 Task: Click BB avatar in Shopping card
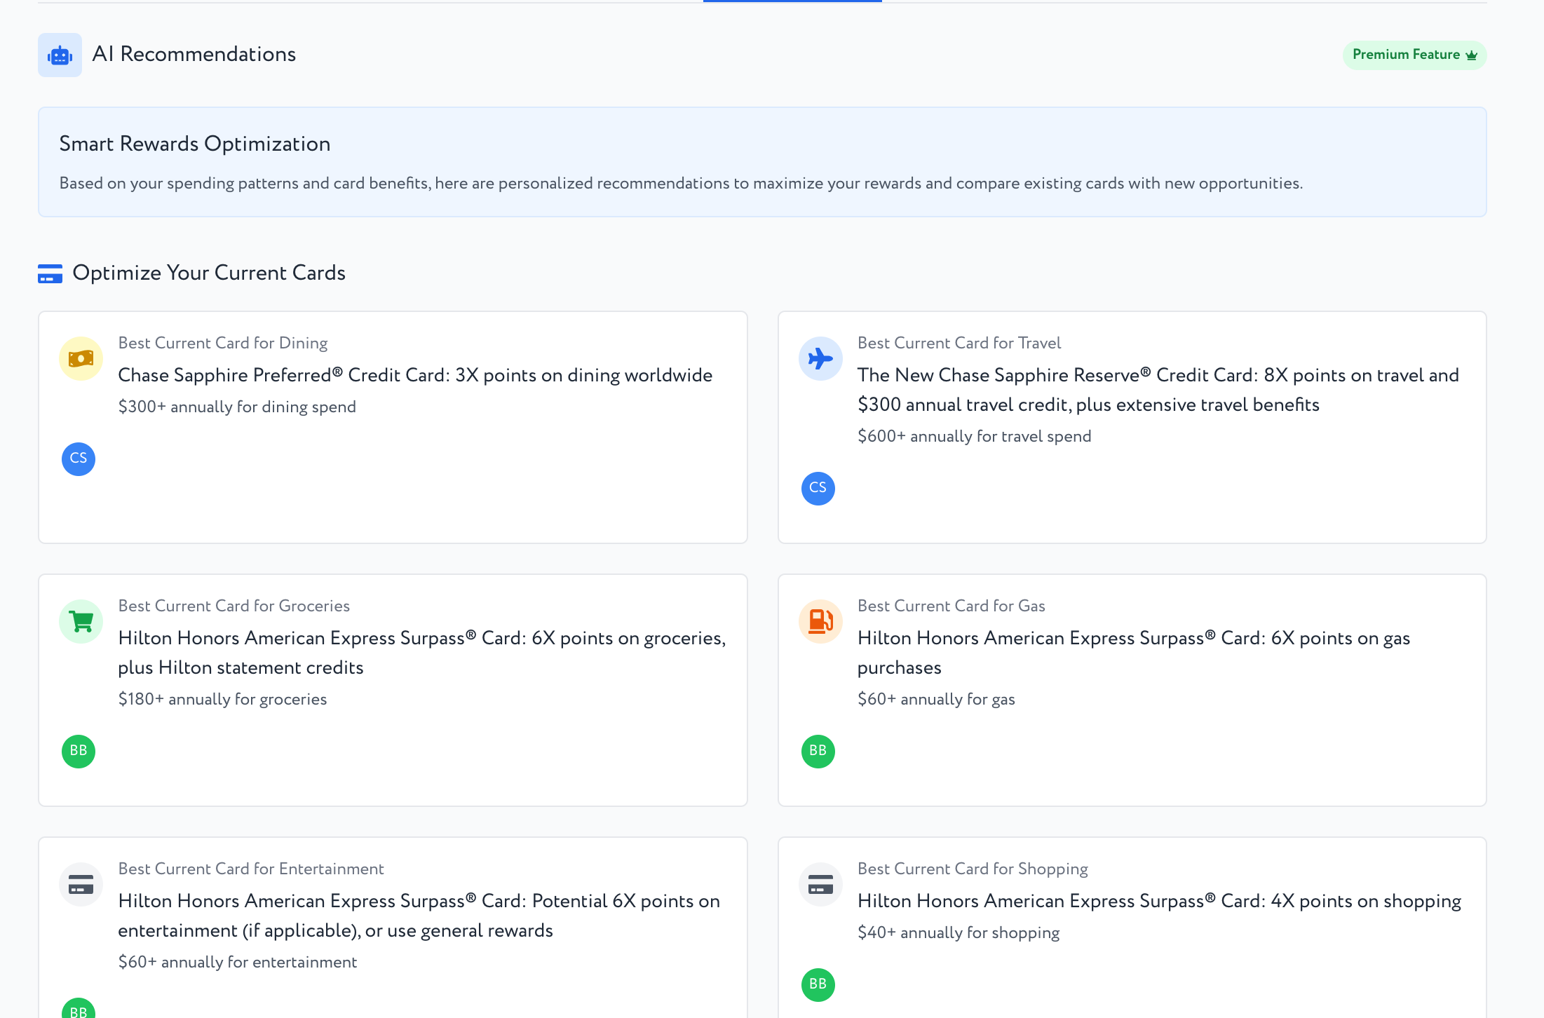tap(818, 984)
